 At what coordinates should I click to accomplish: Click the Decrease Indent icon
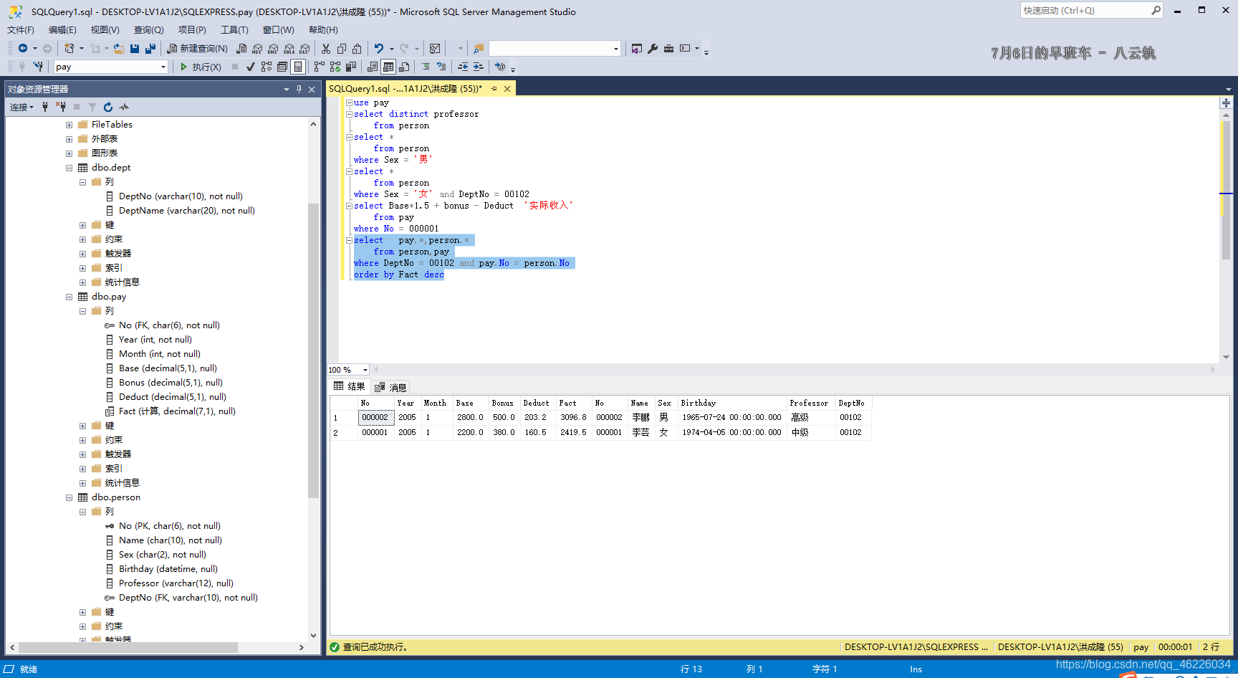point(463,67)
